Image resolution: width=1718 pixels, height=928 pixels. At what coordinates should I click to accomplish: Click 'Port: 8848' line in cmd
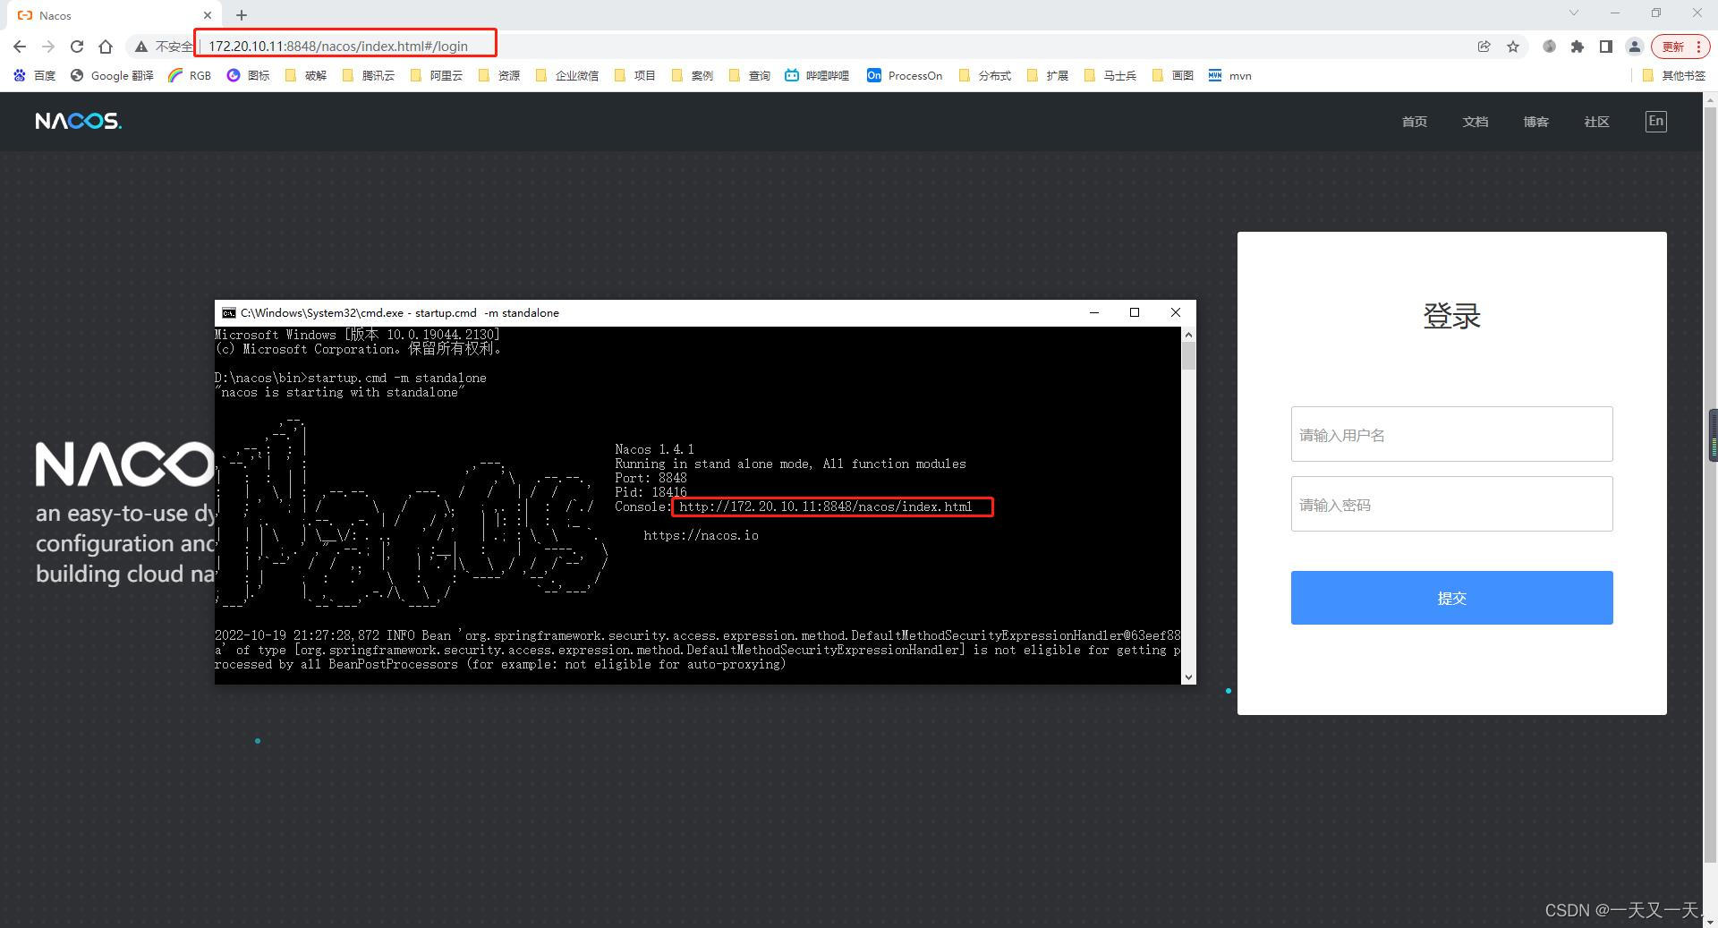click(651, 478)
